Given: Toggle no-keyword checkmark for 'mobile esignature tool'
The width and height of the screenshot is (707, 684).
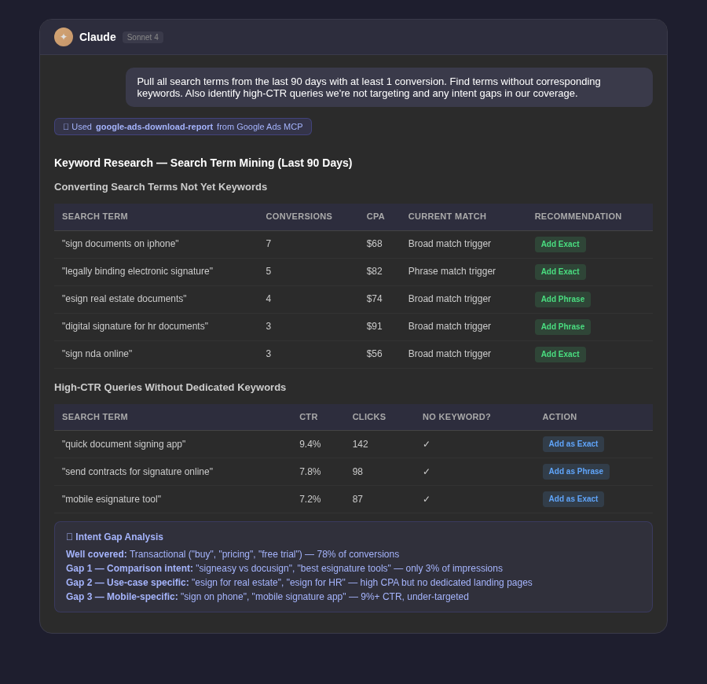Looking at the screenshot, I should (x=427, y=499).
